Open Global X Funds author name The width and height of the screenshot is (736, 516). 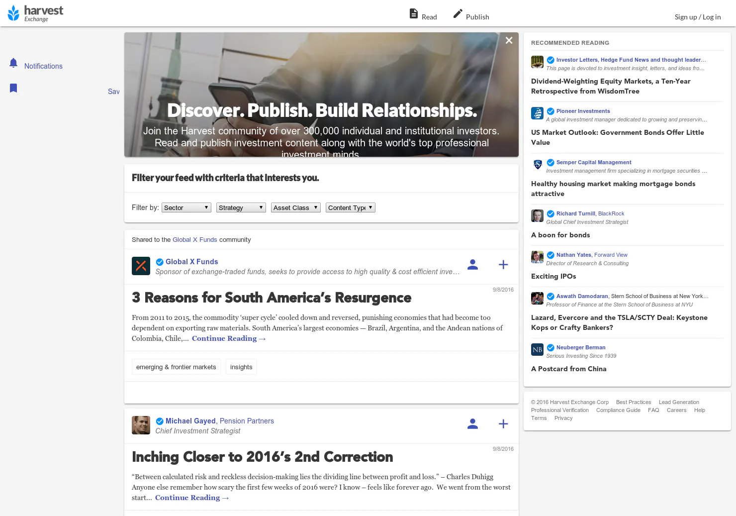pos(192,262)
